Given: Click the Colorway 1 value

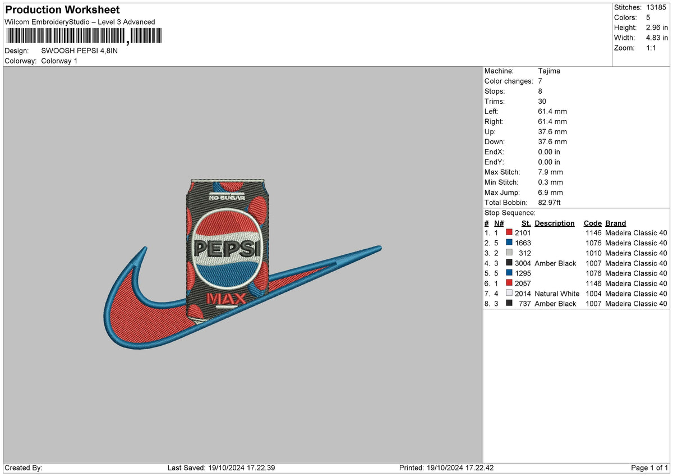Looking at the screenshot, I should [x=59, y=61].
